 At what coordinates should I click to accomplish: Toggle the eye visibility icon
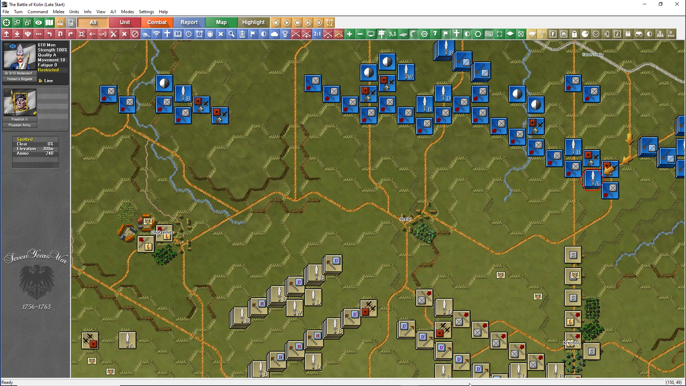tap(39, 23)
